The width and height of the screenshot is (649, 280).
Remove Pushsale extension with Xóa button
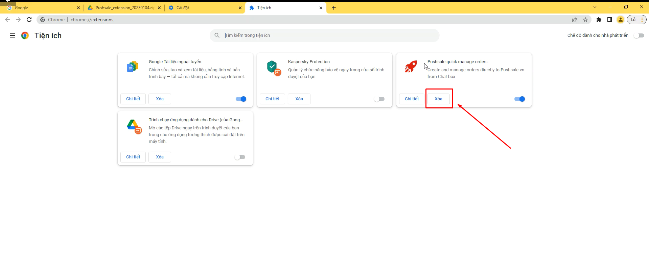[x=438, y=99]
